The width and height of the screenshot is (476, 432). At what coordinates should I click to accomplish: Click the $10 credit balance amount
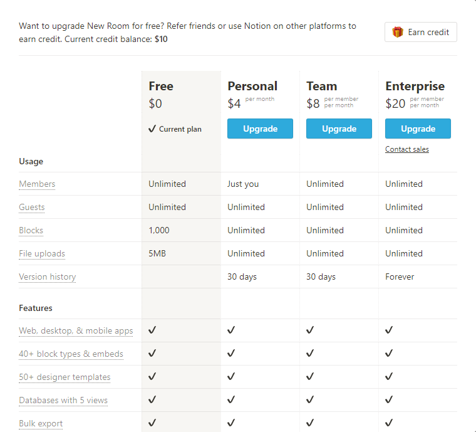coord(161,40)
